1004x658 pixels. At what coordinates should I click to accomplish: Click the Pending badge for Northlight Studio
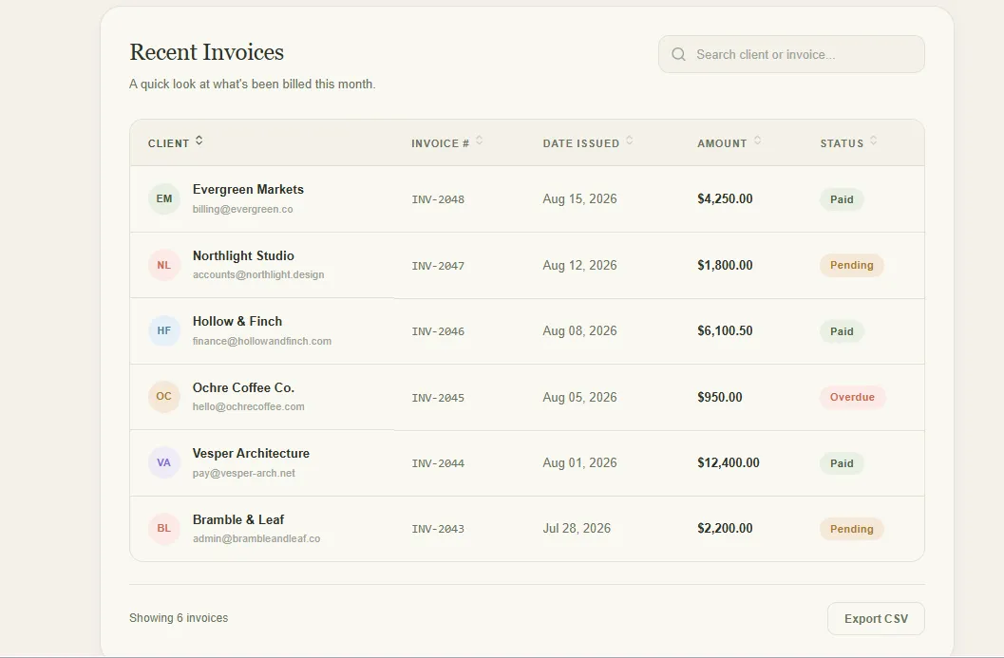coord(852,265)
